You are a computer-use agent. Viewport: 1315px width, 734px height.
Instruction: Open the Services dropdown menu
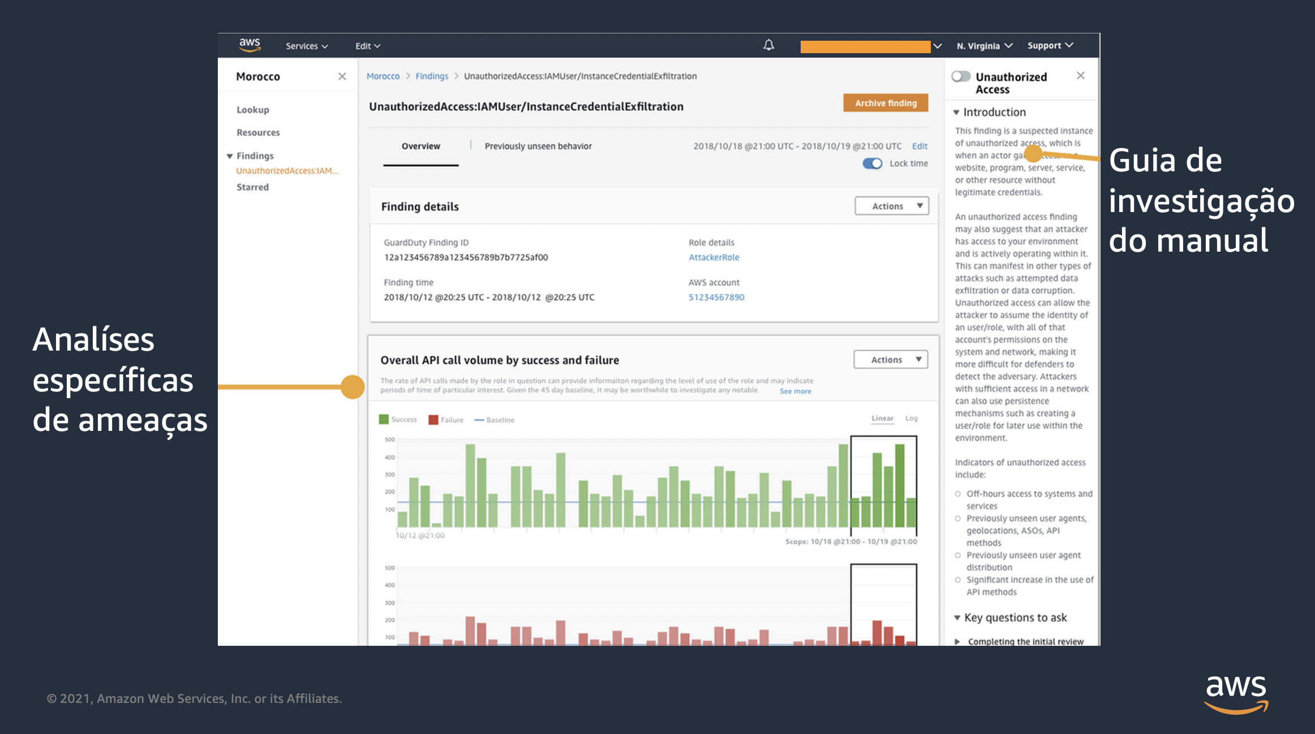coord(307,46)
